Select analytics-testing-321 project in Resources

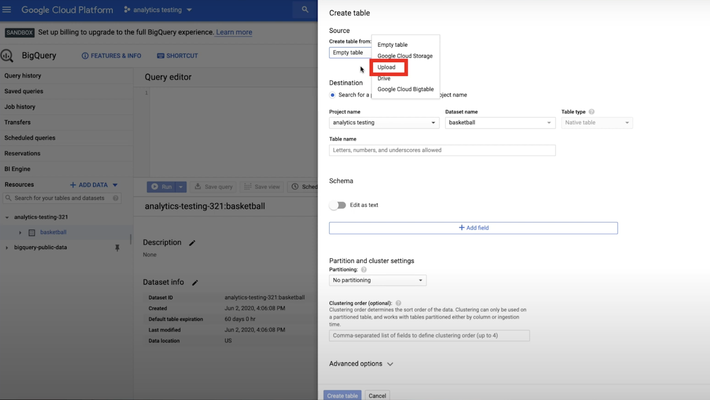[x=41, y=217]
